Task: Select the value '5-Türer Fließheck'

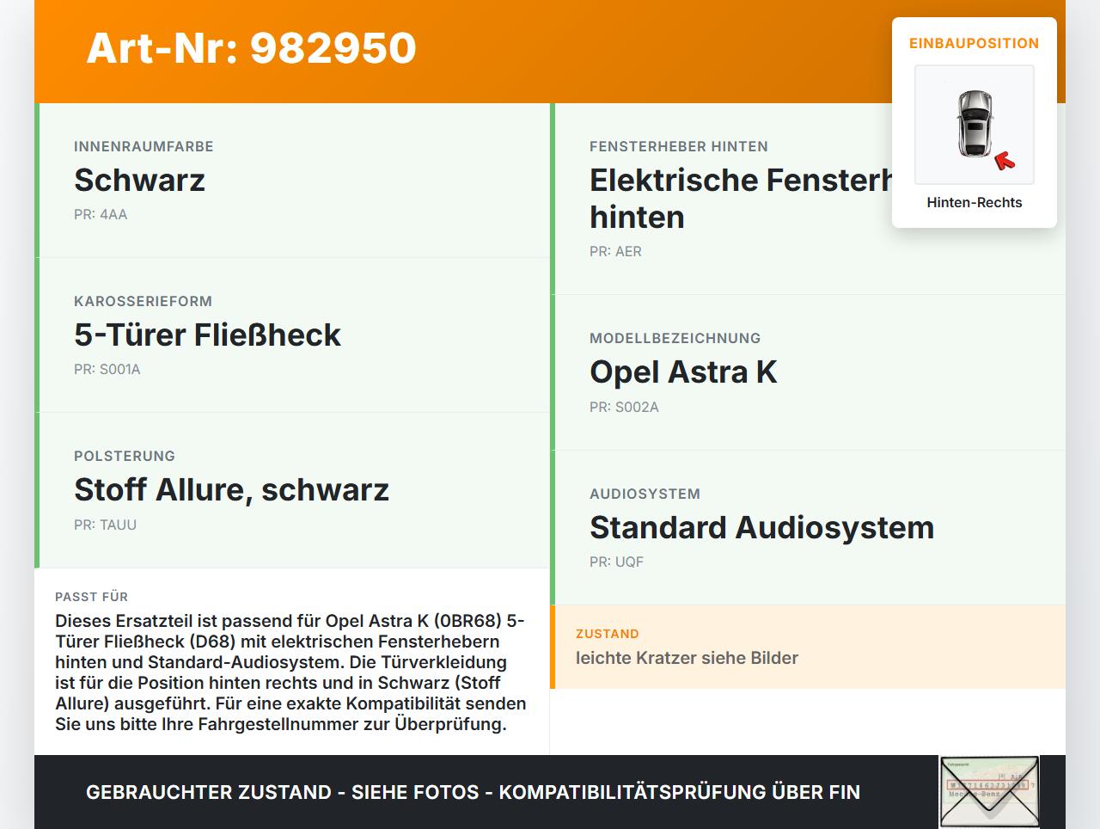Action: tap(207, 335)
